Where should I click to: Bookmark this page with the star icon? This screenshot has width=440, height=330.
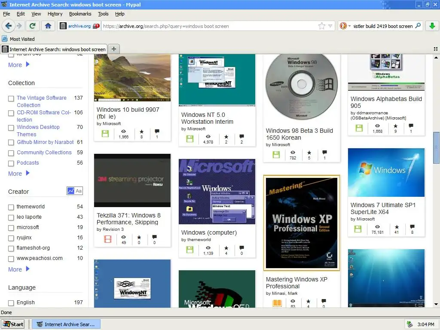tap(321, 26)
